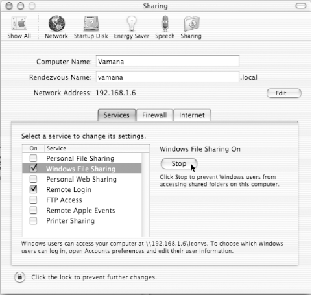Open the Network globe icon

(x=56, y=23)
